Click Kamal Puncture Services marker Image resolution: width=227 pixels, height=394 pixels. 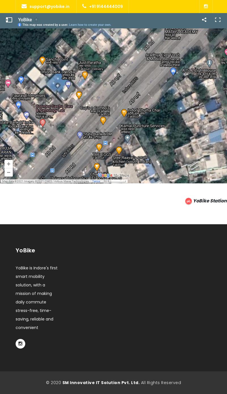(127, 138)
